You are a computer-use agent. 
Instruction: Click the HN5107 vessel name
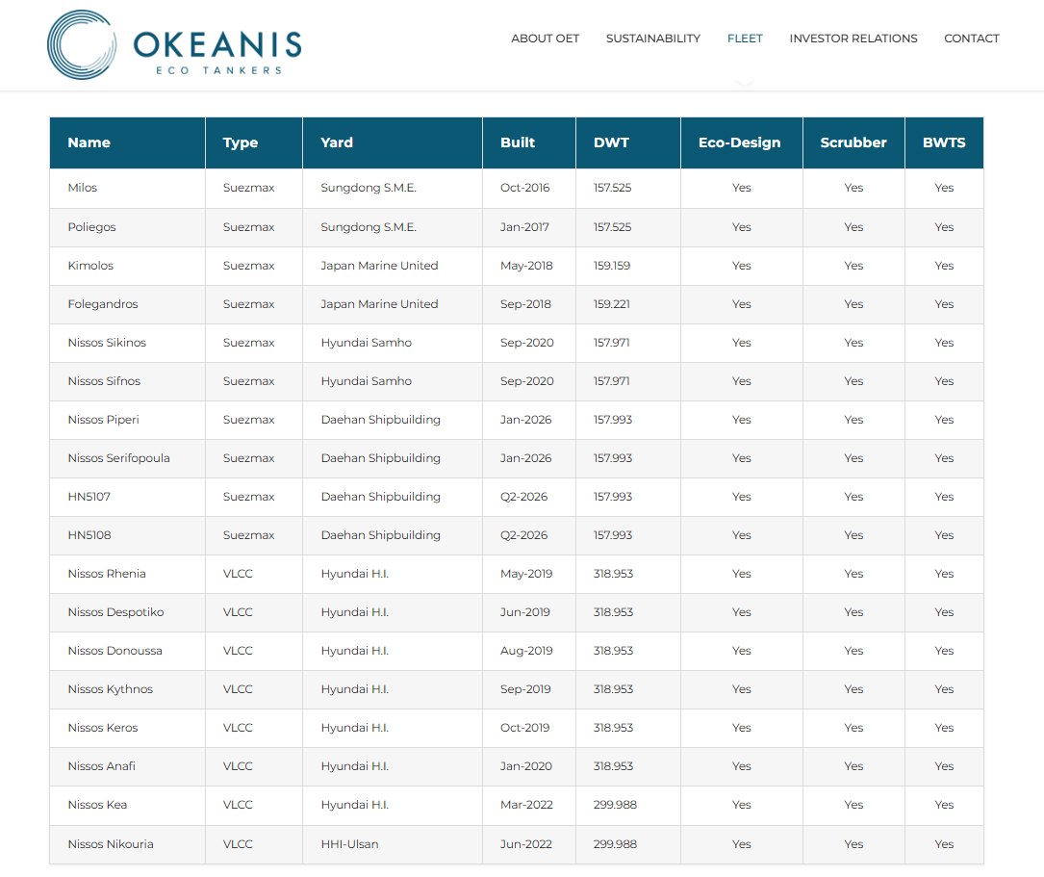[x=89, y=497]
